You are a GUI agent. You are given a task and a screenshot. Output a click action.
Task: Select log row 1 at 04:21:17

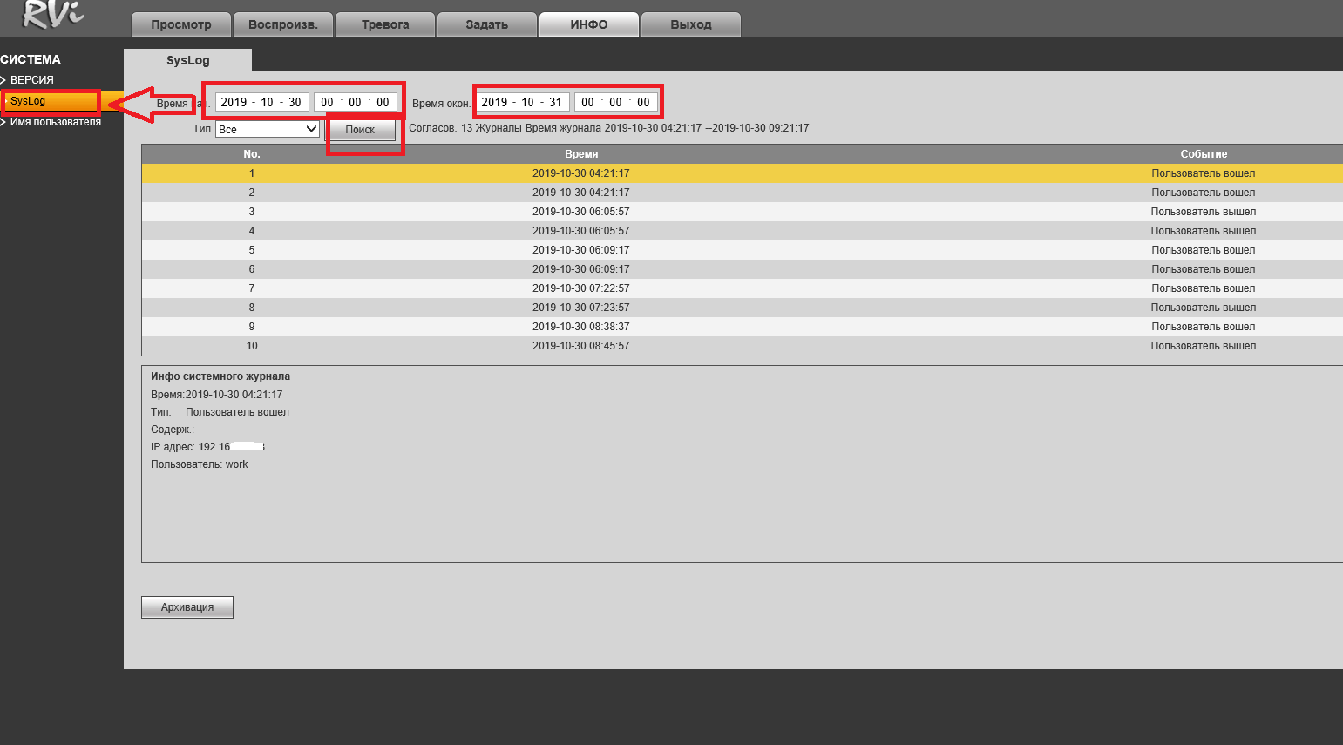coord(743,173)
